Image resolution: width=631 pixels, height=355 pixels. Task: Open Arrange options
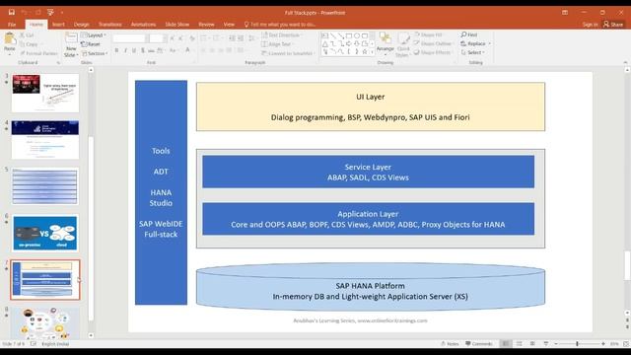tap(386, 43)
